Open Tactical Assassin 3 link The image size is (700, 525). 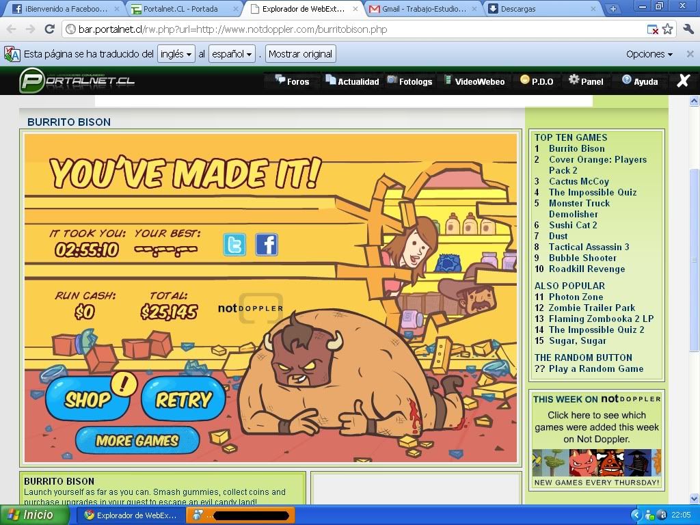tap(589, 247)
